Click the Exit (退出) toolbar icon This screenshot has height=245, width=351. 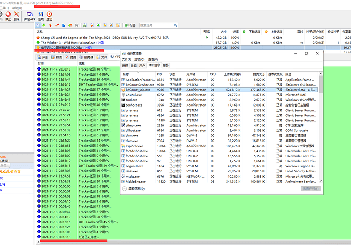pos(49,16)
